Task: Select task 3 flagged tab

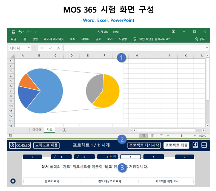Action: coord(107,157)
